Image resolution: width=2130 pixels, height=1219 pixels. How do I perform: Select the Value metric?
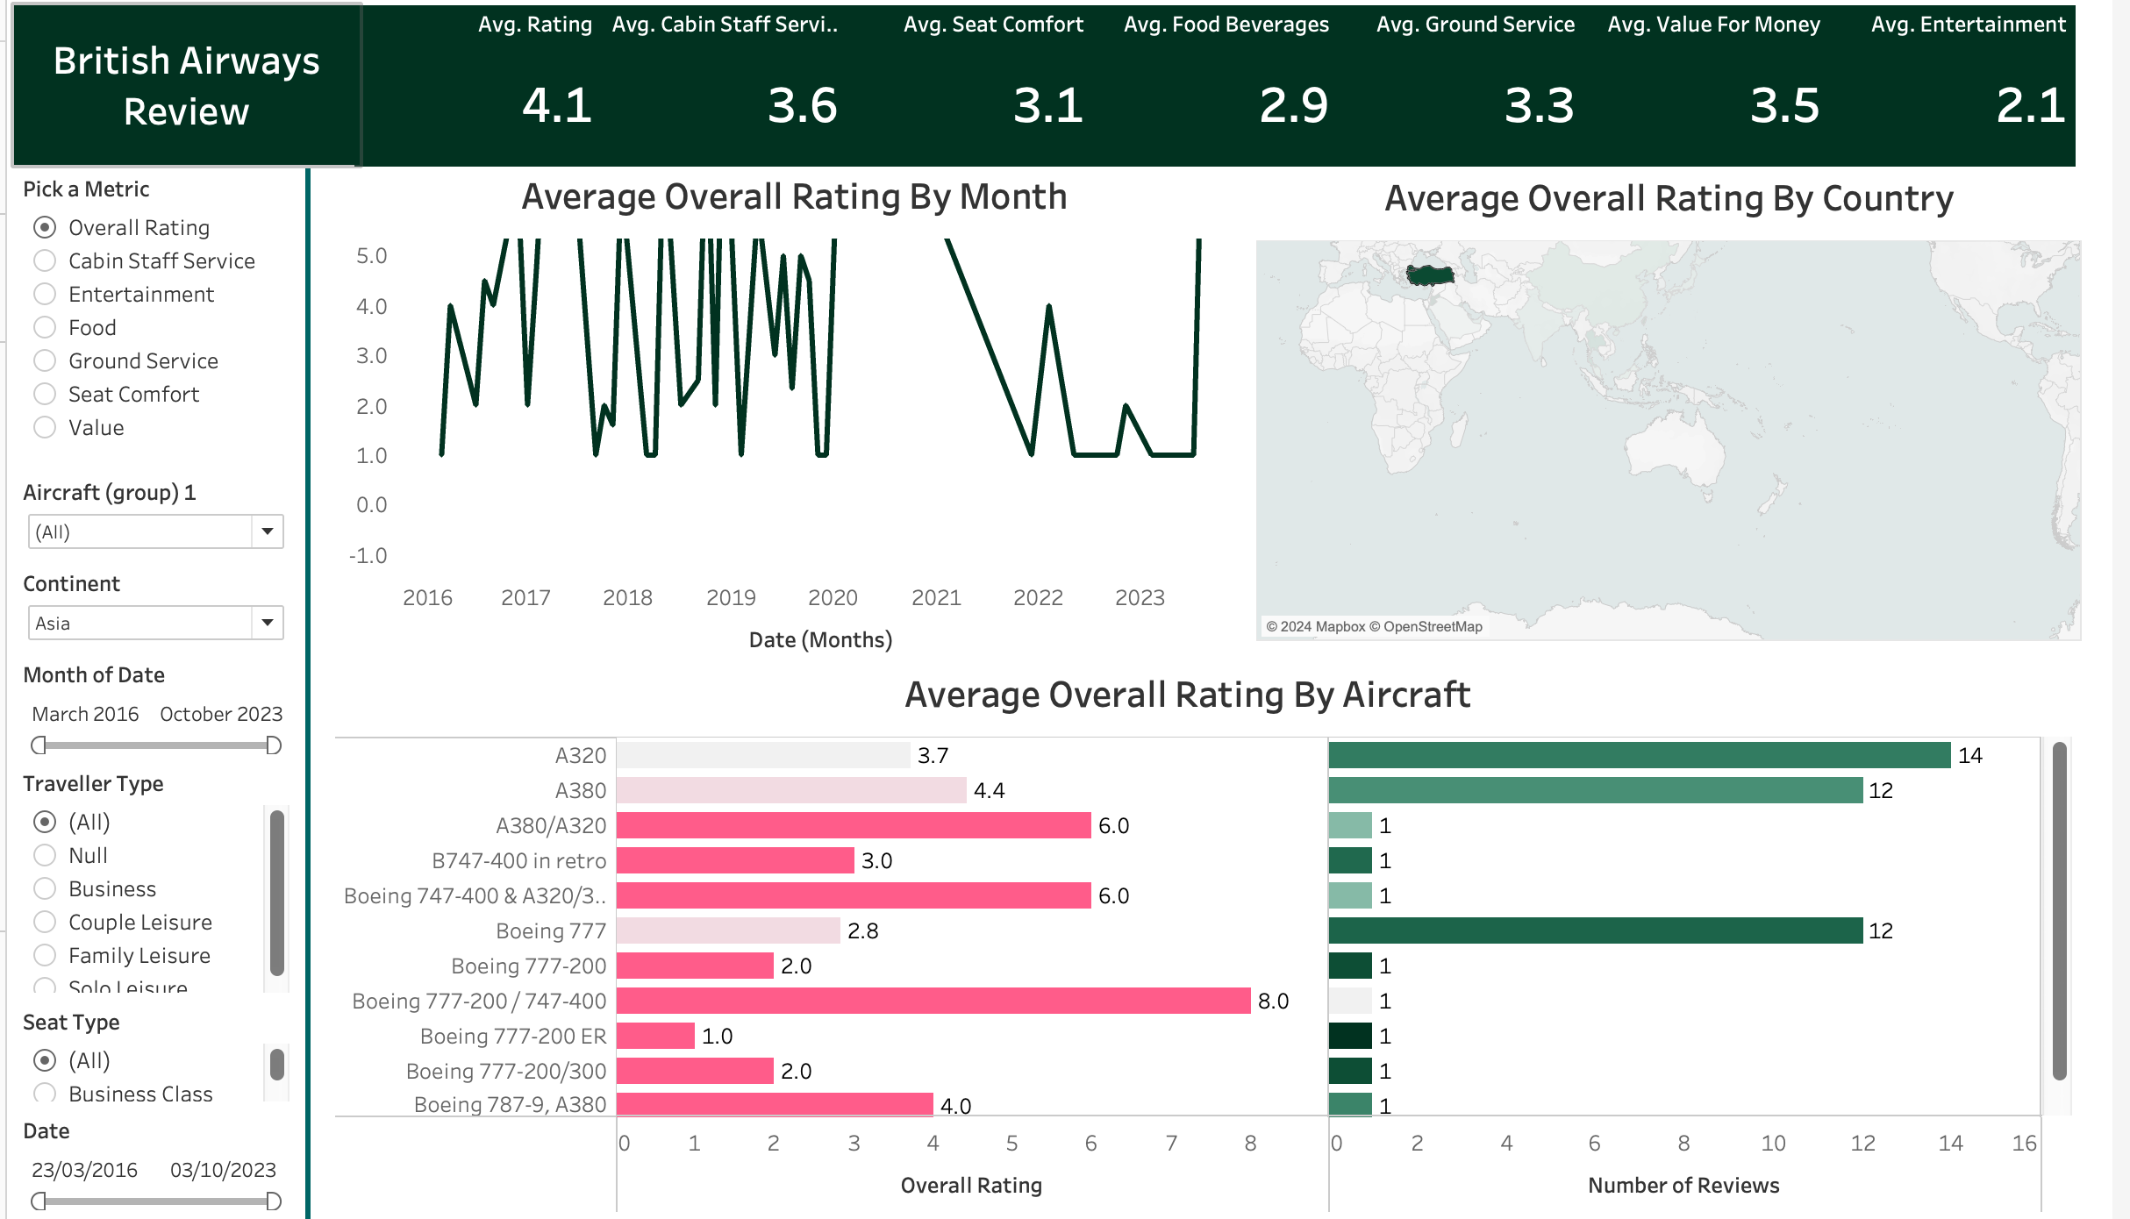coord(45,427)
